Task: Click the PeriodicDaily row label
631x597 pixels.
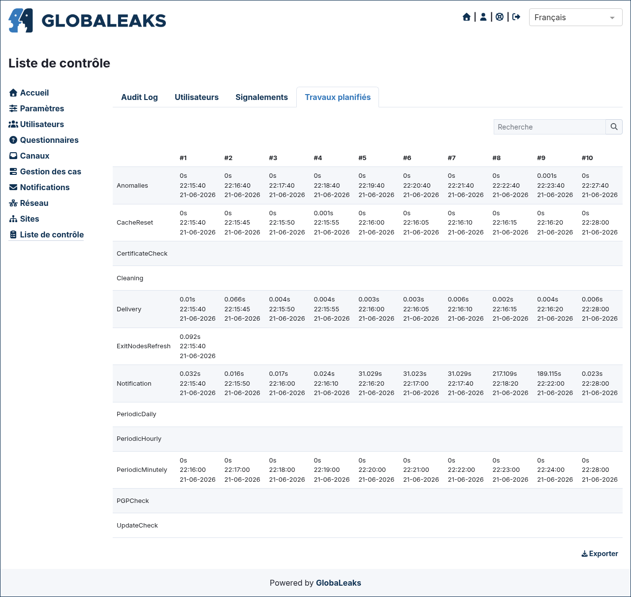Action: [136, 414]
